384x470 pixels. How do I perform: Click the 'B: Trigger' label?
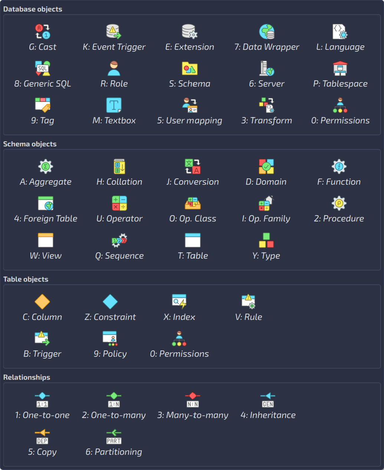42,354
